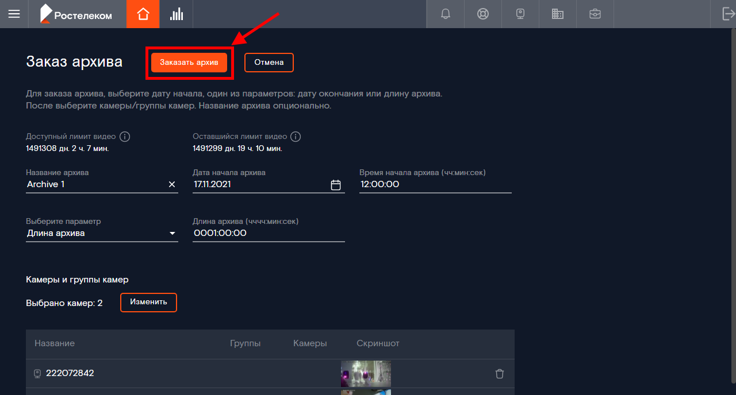Click the Длина архива duration field
Screen dimensions: 736x395
(x=269, y=233)
